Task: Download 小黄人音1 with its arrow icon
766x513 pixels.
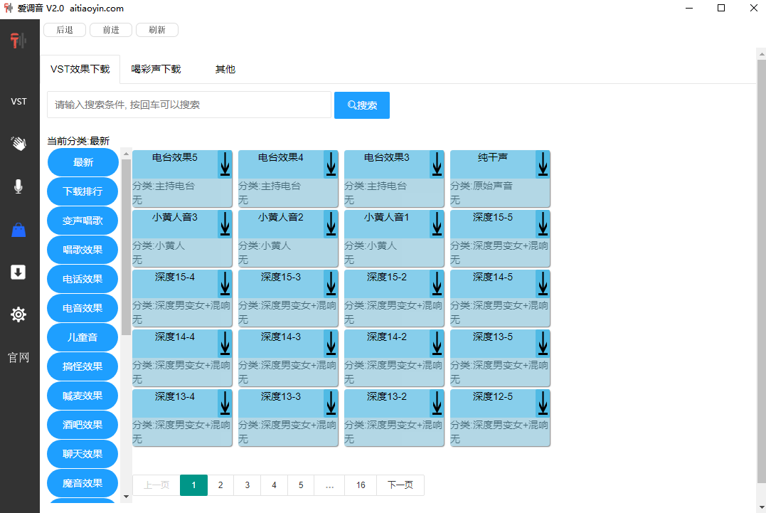Action: pyautogui.click(x=436, y=224)
